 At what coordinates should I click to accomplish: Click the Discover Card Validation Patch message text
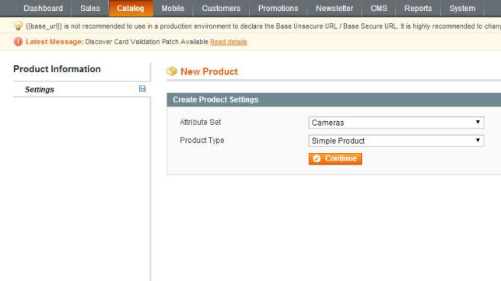click(x=147, y=42)
